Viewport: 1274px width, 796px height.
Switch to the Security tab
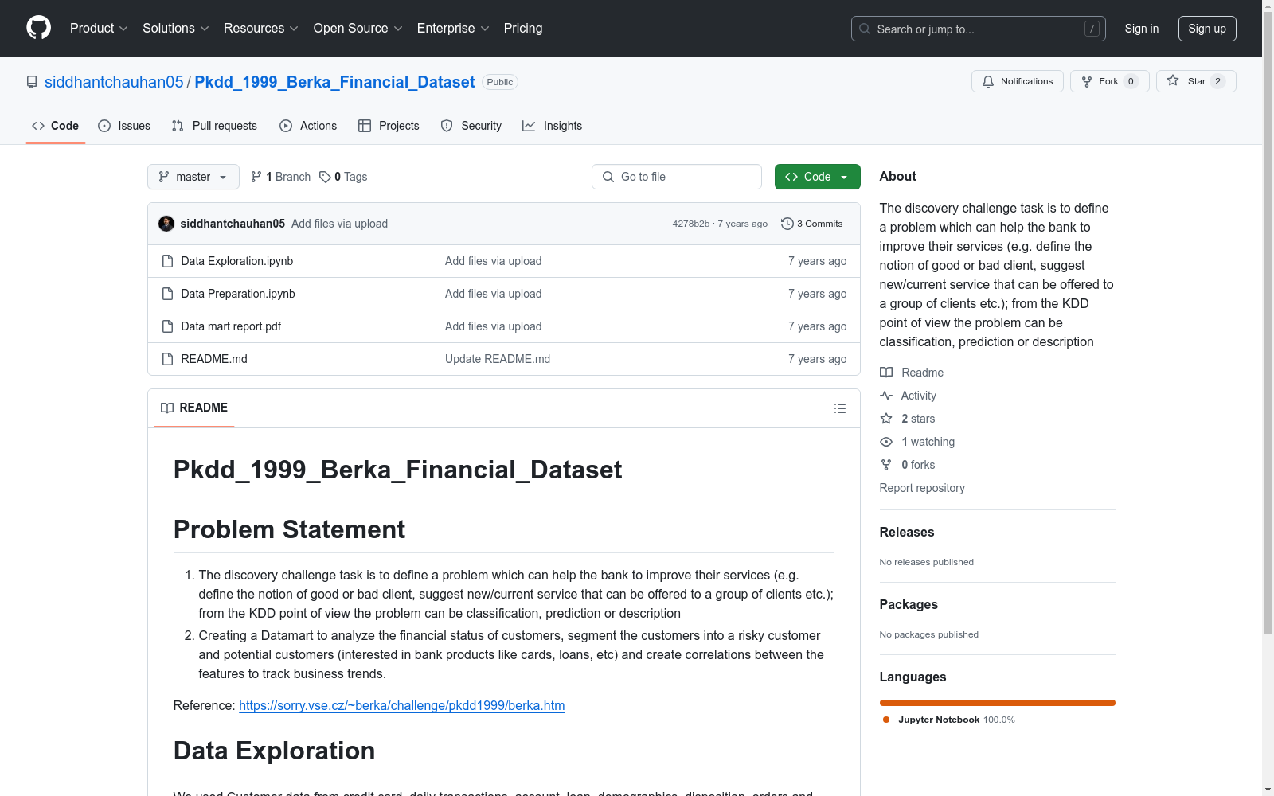pyautogui.click(x=471, y=126)
